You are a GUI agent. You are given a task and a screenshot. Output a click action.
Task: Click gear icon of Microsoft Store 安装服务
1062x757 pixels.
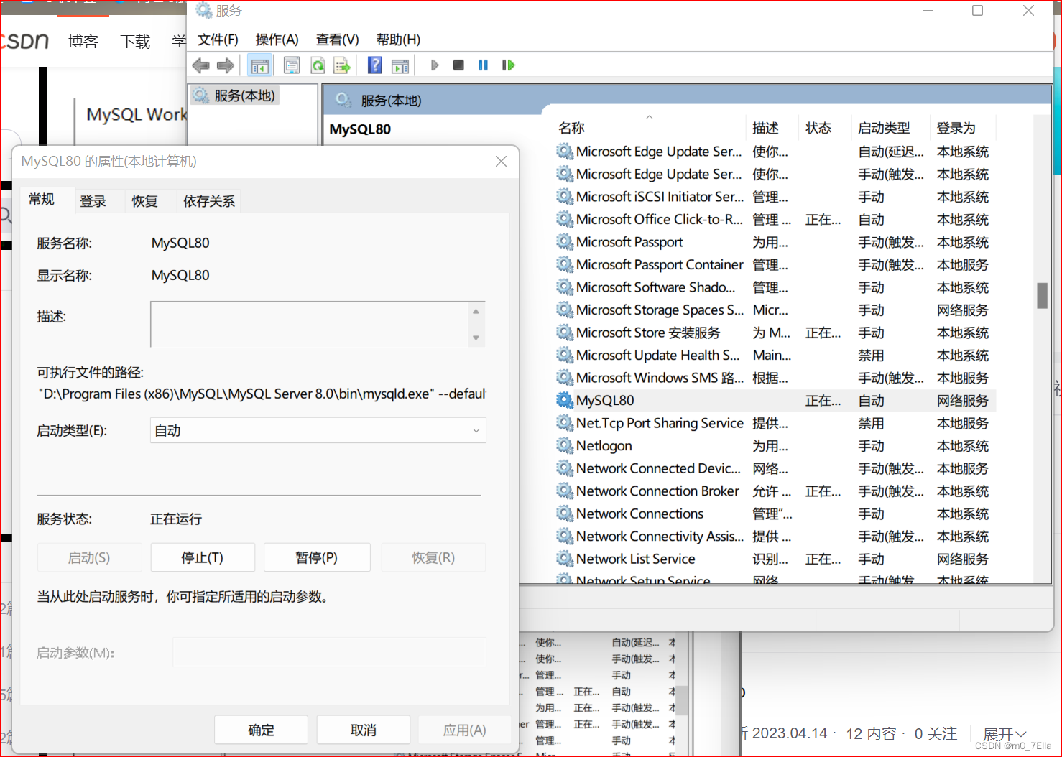pyautogui.click(x=565, y=333)
